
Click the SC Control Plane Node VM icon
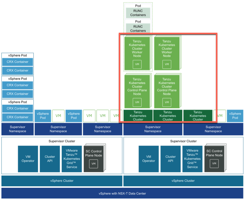coord(93,164)
